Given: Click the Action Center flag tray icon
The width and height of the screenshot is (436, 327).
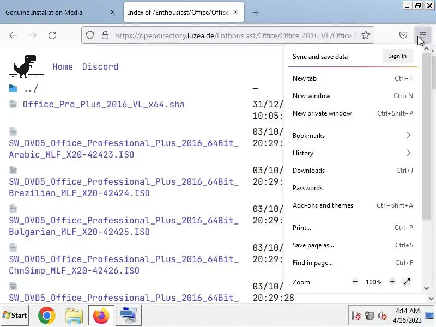Looking at the screenshot, I should coord(356,316).
